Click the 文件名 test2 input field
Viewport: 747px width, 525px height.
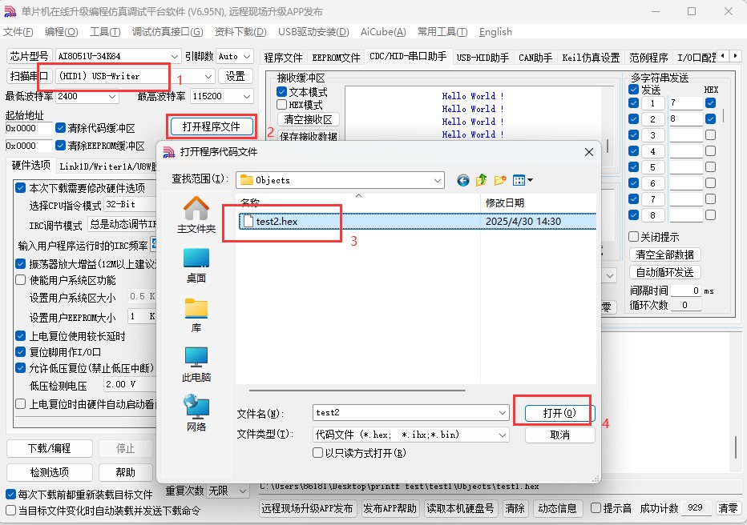coord(405,412)
